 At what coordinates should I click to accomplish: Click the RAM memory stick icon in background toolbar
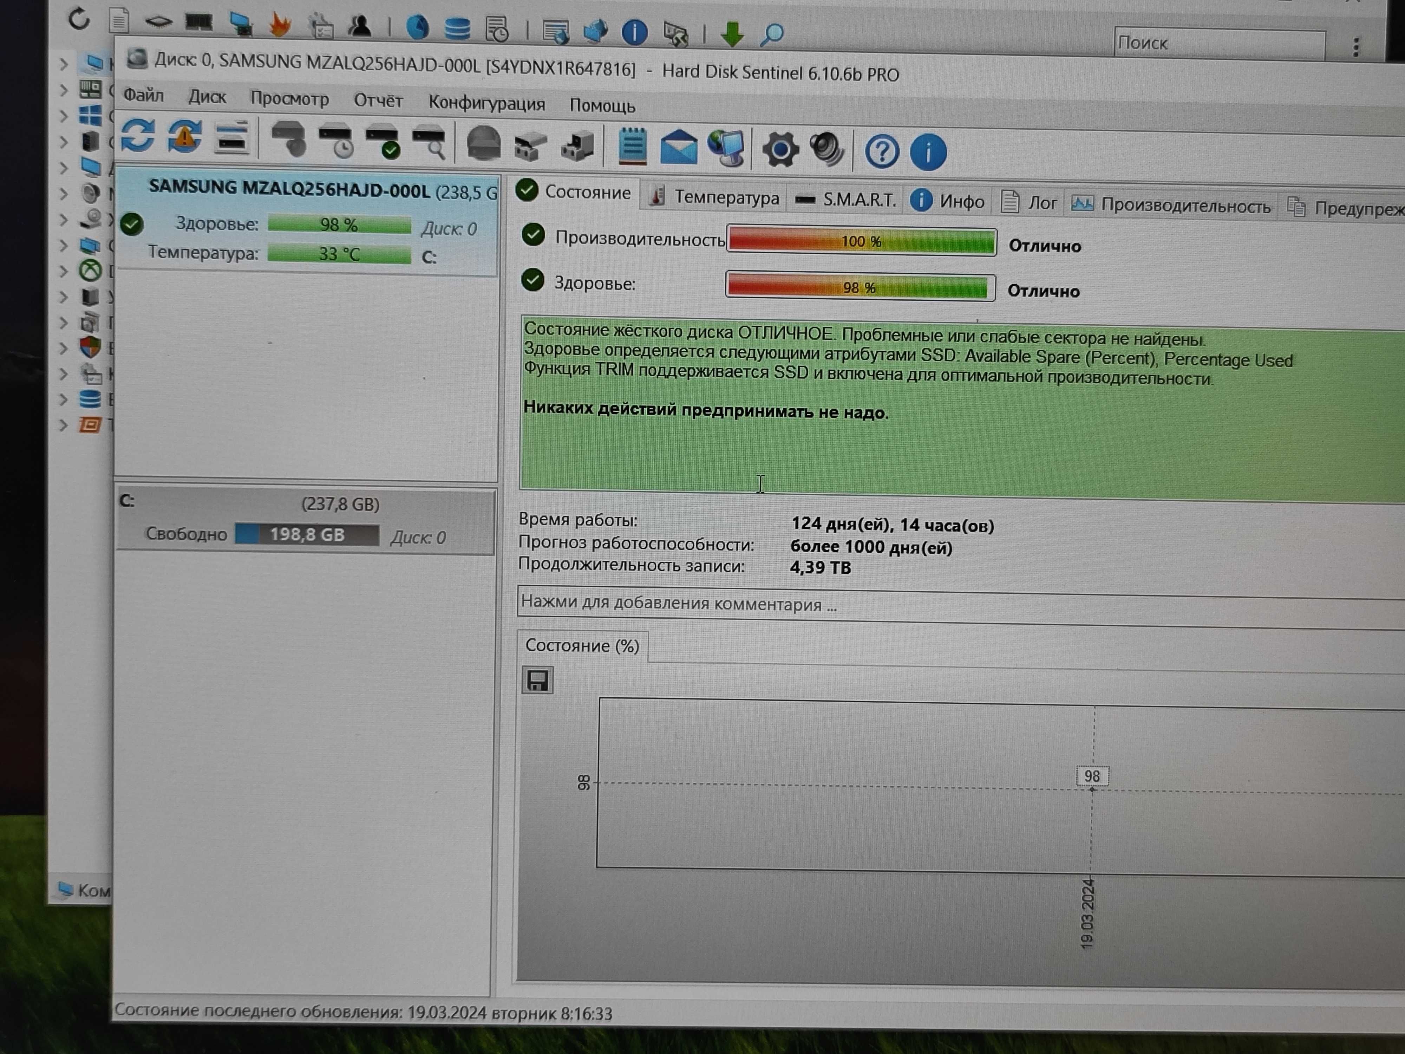pyautogui.click(x=199, y=23)
